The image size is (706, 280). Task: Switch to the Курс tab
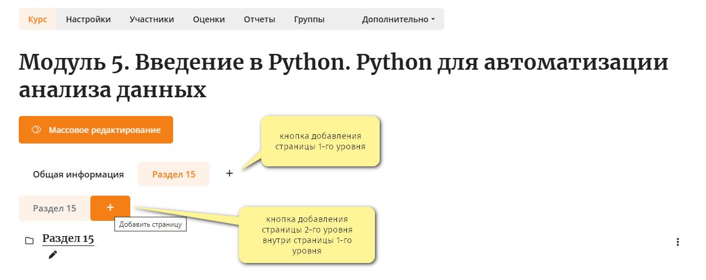(38, 19)
